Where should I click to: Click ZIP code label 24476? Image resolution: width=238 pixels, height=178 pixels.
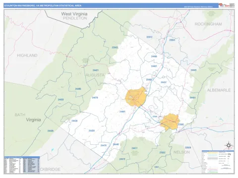click(x=104, y=145)
